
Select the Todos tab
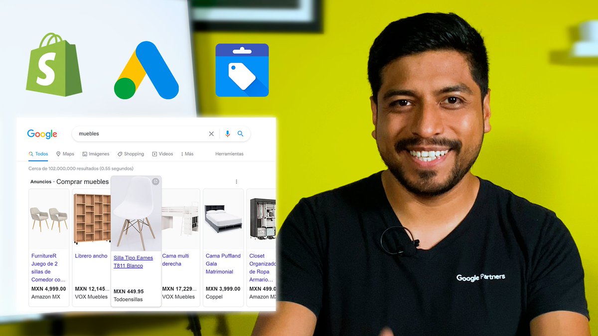(x=38, y=154)
